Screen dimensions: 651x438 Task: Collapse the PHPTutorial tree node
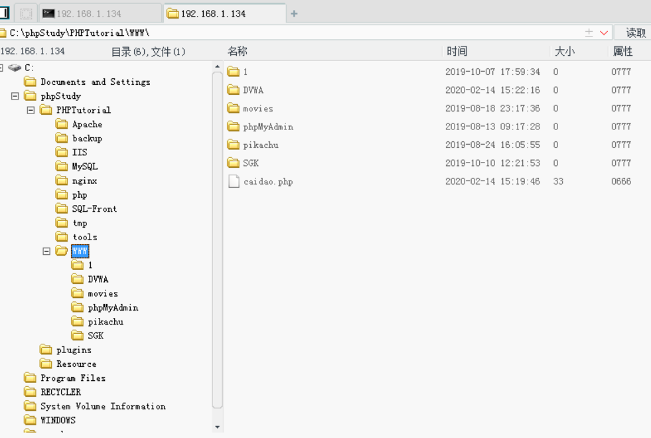(x=31, y=110)
